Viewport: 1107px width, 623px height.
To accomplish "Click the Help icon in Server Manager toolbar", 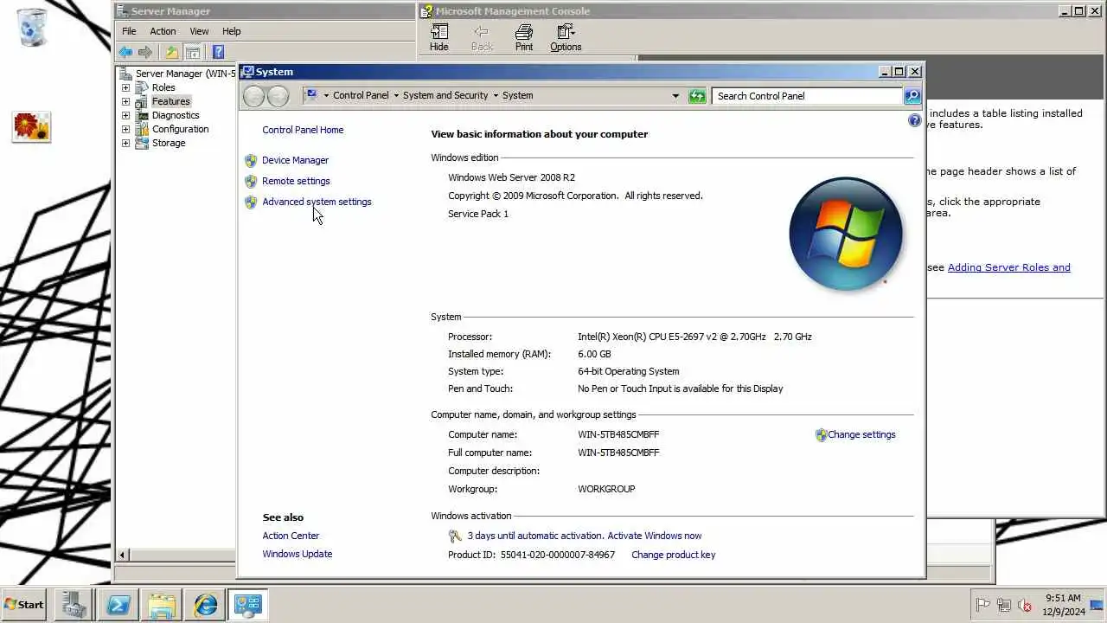I will [218, 52].
